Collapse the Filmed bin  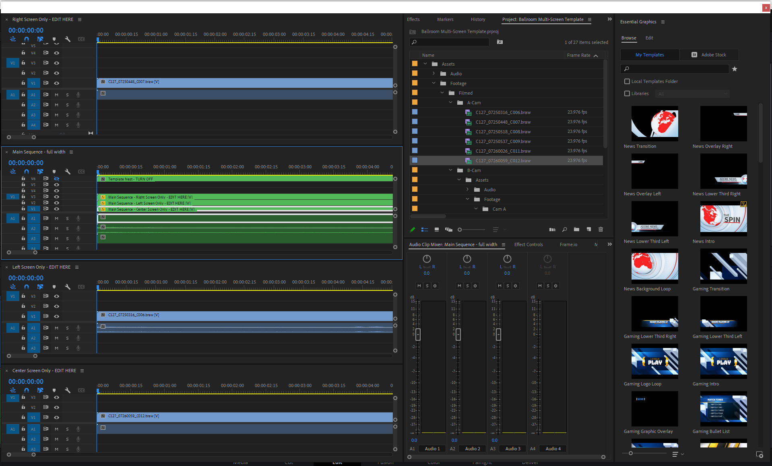click(x=442, y=93)
